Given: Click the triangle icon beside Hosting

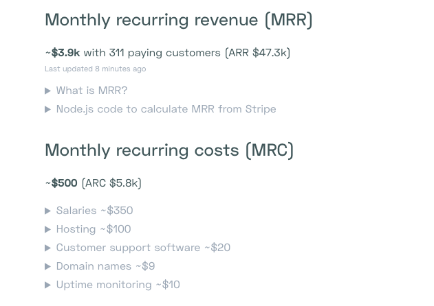Looking at the screenshot, I should [48, 229].
